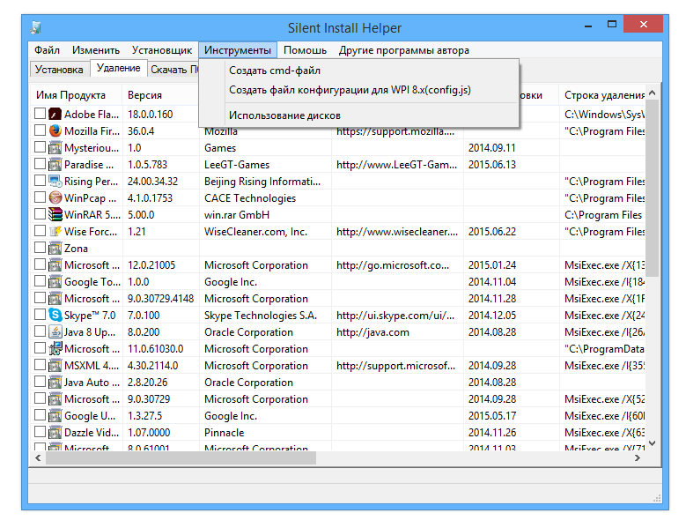Tick the Dazzle Video checkbox
The image size is (686, 528).
[x=40, y=432]
